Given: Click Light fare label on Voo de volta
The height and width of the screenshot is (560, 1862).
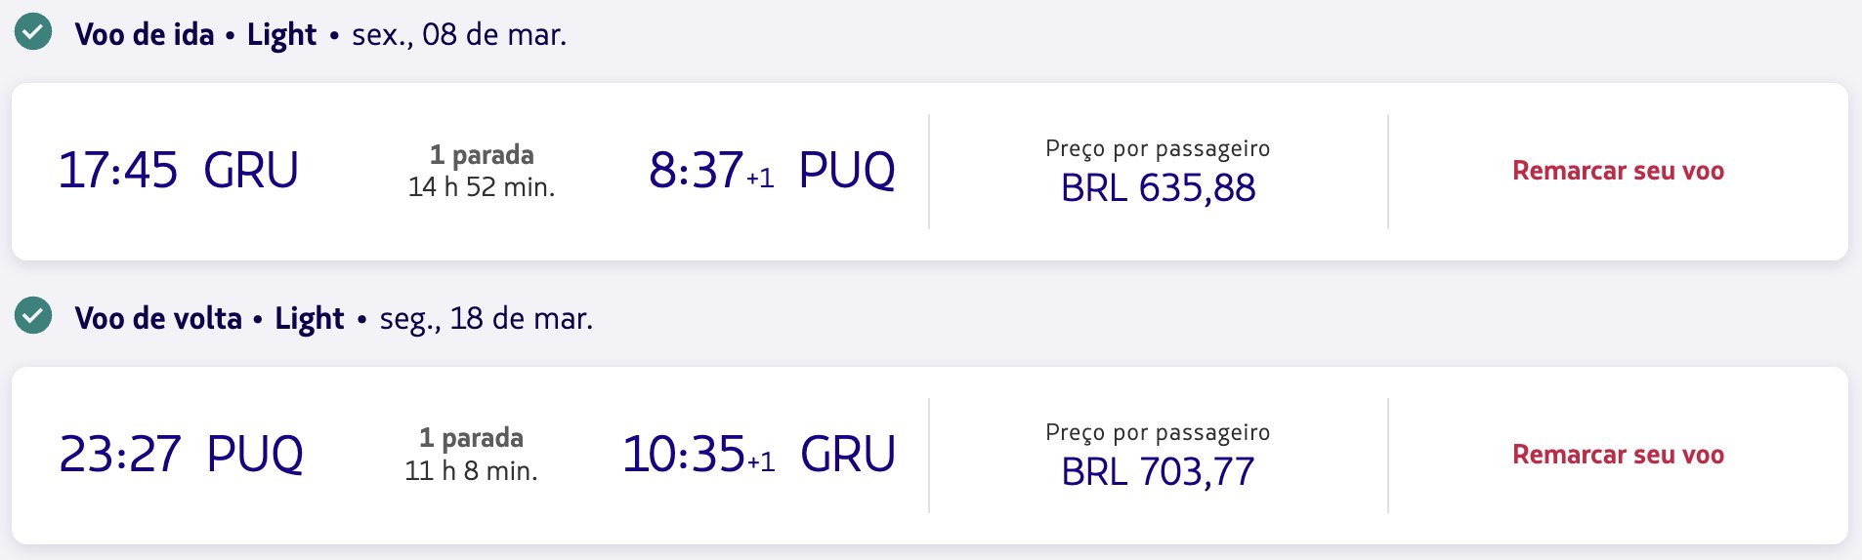Looking at the screenshot, I should [310, 319].
